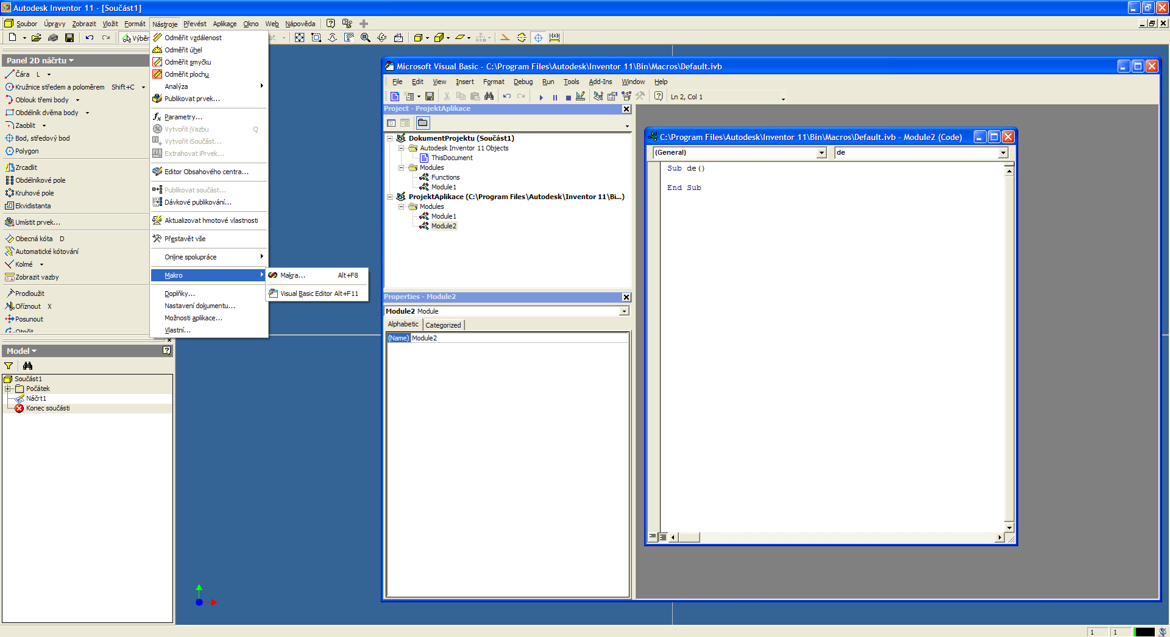Click the magnifier Zoom icon in Inventor
This screenshot has width=1170, height=637.
click(365, 38)
